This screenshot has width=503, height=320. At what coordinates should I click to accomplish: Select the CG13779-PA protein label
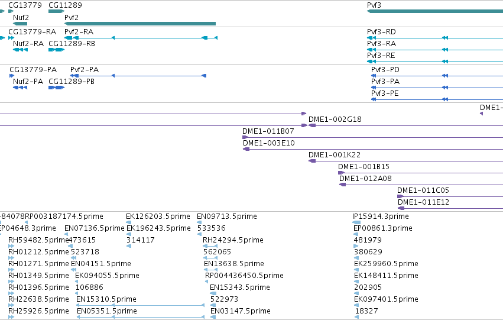click(x=33, y=70)
